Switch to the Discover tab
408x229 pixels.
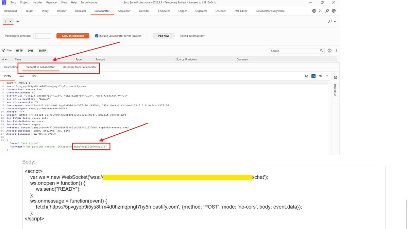click(221, 11)
